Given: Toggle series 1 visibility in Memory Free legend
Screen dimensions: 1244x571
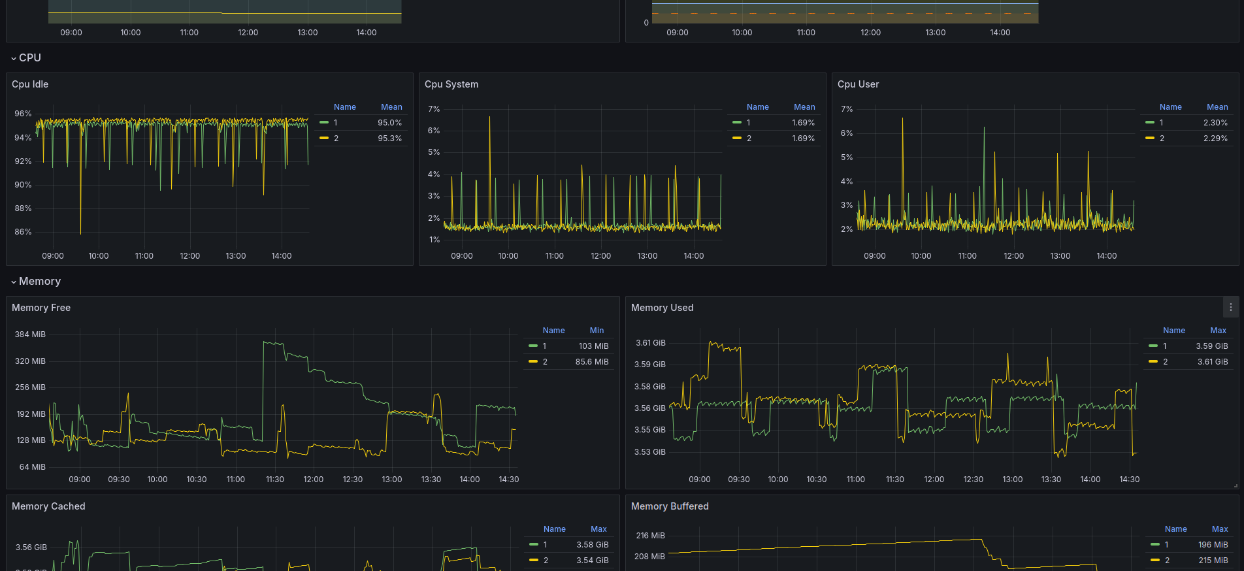Looking at the screenshot, I should (x=544, y=346).
